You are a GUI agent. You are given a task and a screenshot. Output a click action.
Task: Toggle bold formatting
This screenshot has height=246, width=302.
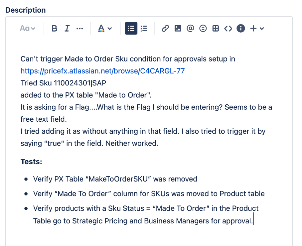[x=55, y=29]
